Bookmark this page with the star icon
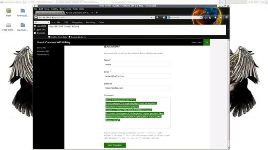 pos(206,17)
